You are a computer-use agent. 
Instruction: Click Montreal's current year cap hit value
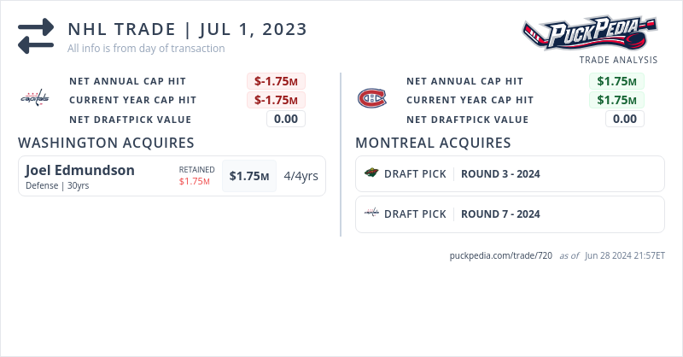[616, 100]
